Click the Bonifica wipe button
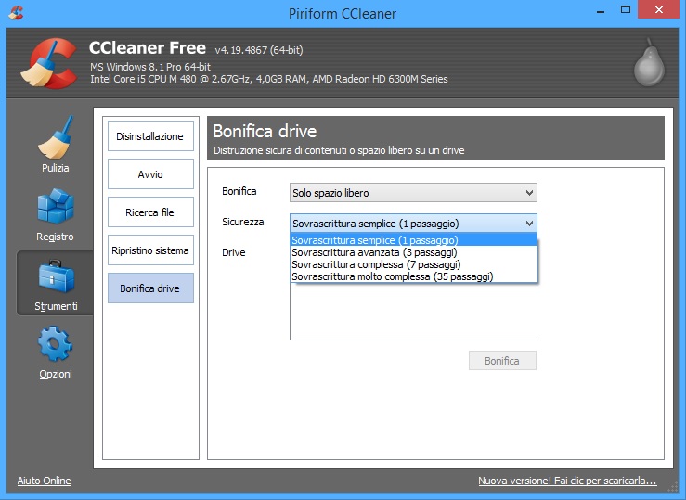 pos(502,361)
